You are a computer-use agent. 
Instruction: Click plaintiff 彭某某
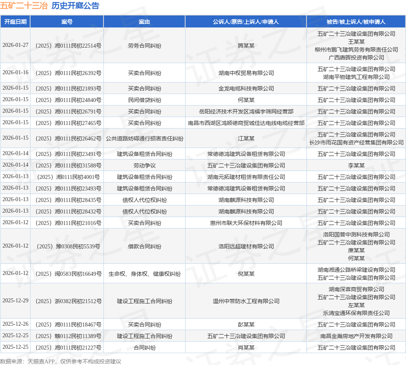pyautogui.click(x=246, y=325)
